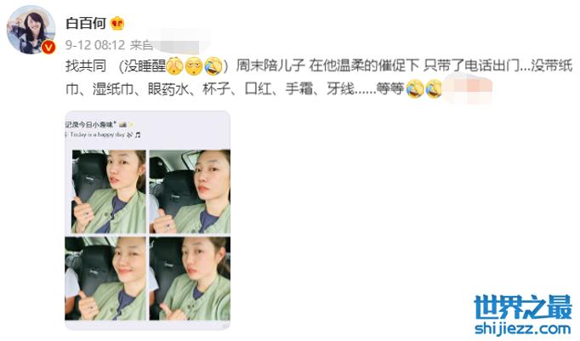Open the poster's profile avatar photo

pyautogui.click(x=31, y=30)
